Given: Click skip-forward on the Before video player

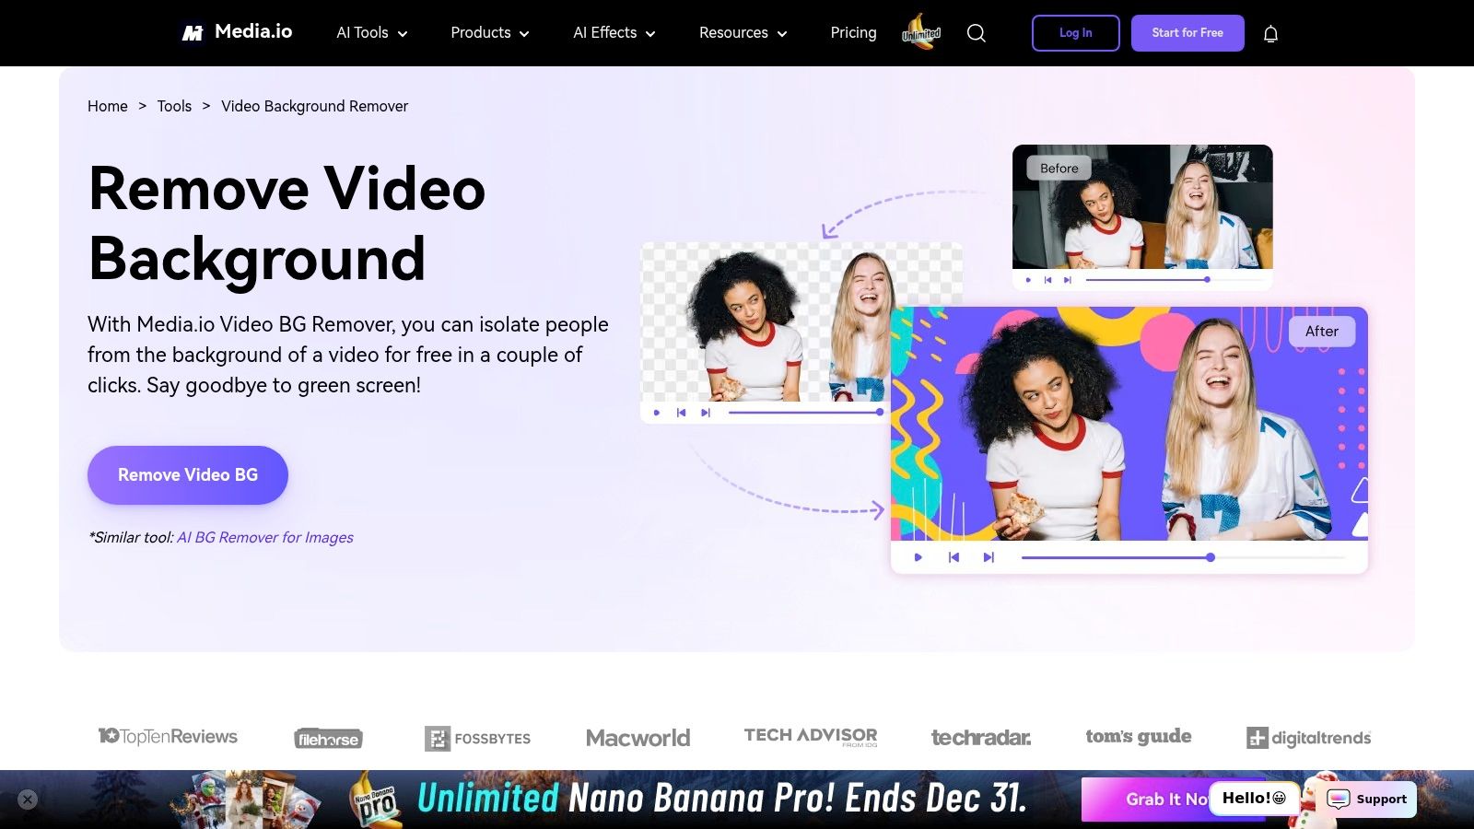Looking at the screenshot, I should click(1067, 279).
